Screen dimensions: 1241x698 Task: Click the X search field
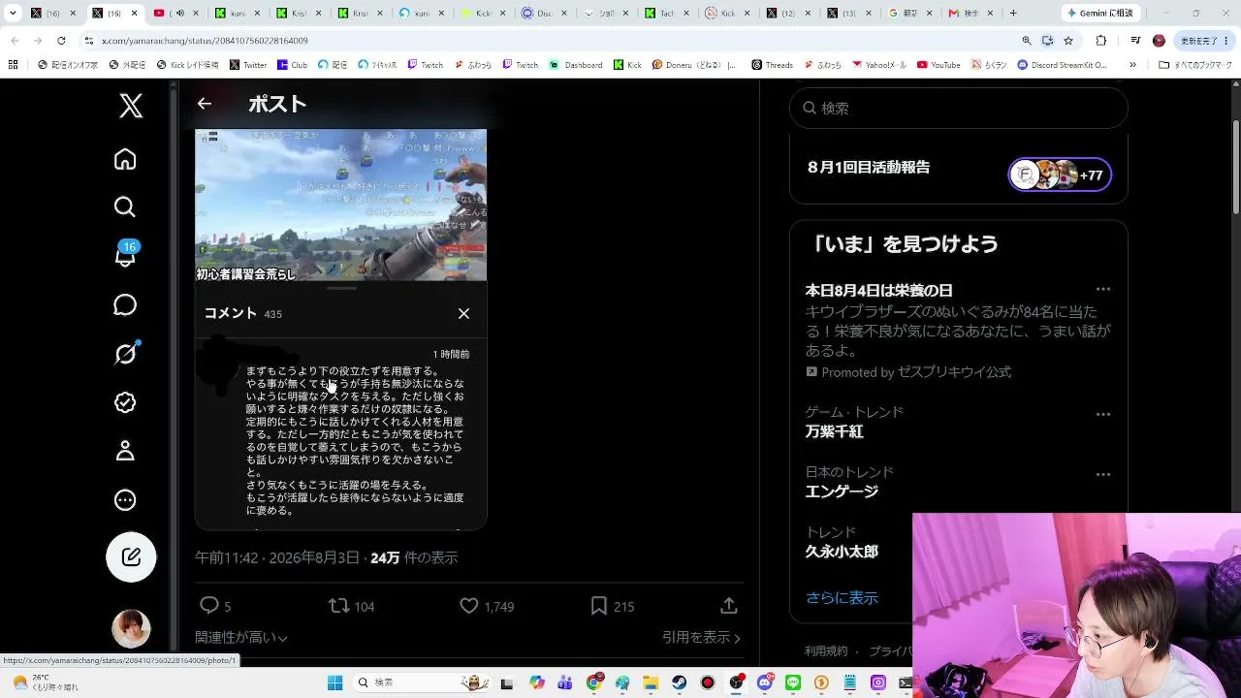959,109
